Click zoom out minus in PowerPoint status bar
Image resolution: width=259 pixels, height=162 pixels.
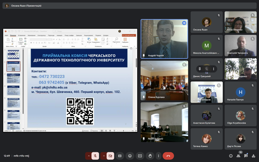point(117,131)
